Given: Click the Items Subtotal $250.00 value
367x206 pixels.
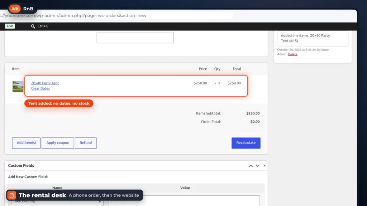Looking at the screenshot, I should 253,113.
